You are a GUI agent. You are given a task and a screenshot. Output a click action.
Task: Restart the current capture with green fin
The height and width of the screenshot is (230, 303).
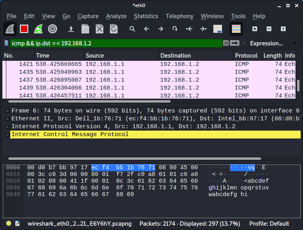coord(38,29)
